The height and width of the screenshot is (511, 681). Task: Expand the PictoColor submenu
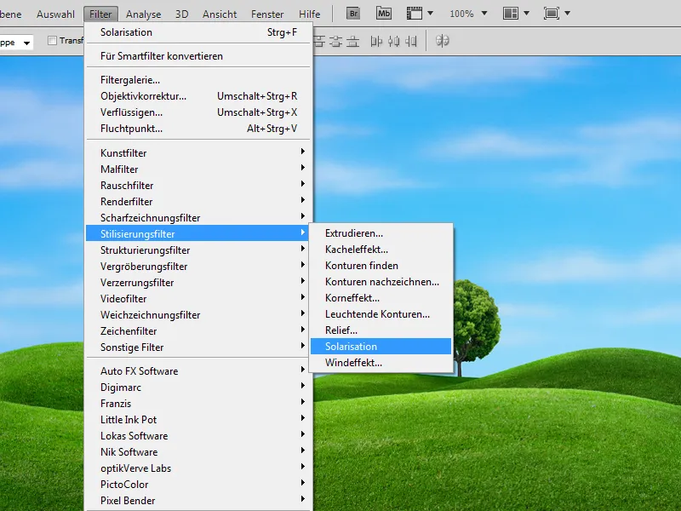click(198, 485)
